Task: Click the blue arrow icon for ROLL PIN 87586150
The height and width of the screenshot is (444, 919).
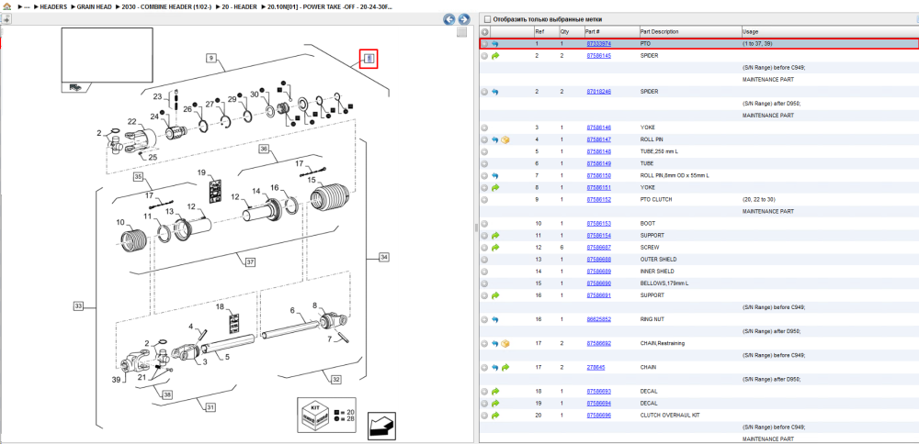Action: click(x=495, y=175)
